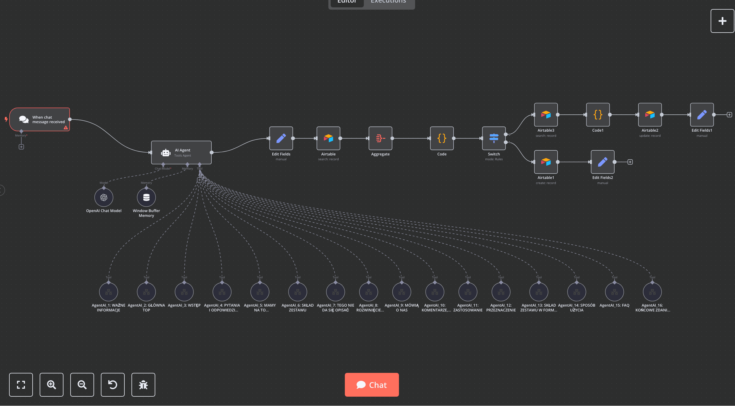Open AgentAI_11: ZASTOSOWANIE tool node
The height and width of the screenshot is (406, 735).
coord(468,292)
